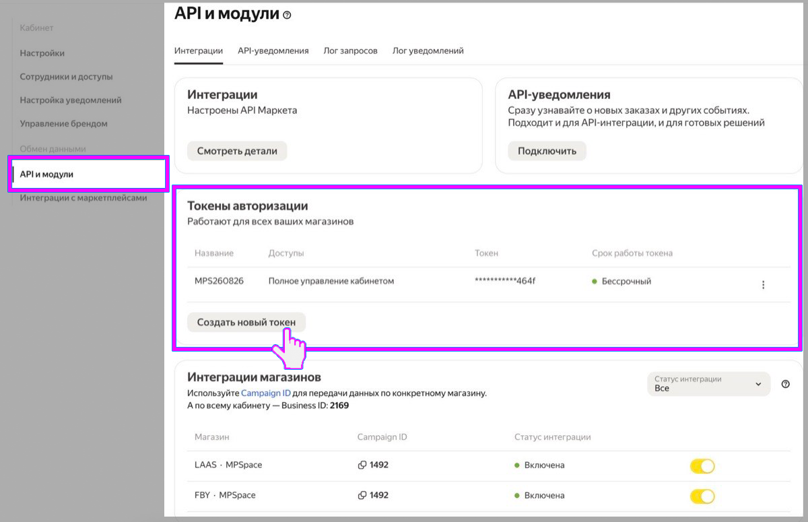
Task: Open Настройка уведомлений in sidebar
Action: pos(71,100)
